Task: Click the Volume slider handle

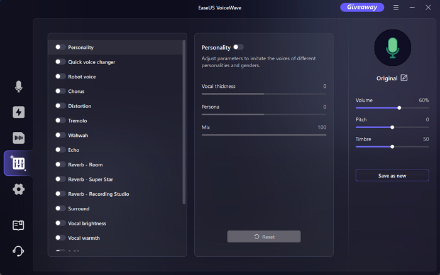Action: pos(399,108)
